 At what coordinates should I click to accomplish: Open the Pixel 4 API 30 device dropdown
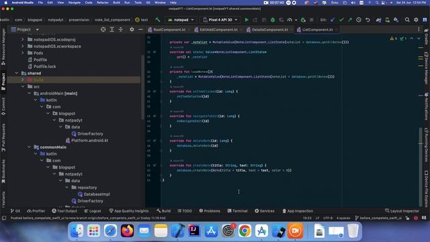click(x=220, y=19)
